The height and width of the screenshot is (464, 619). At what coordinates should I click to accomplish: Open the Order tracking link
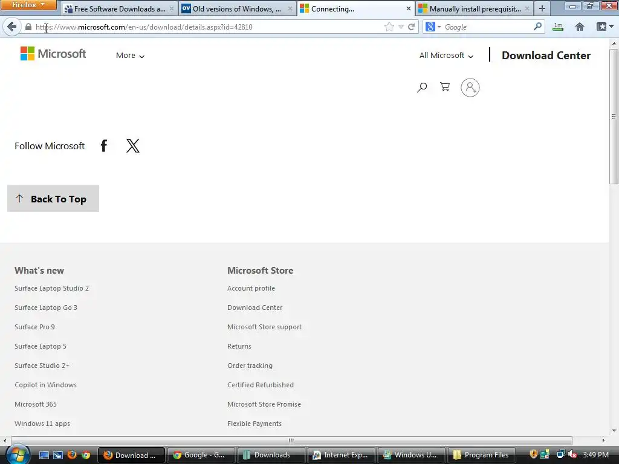click(250, 366)
